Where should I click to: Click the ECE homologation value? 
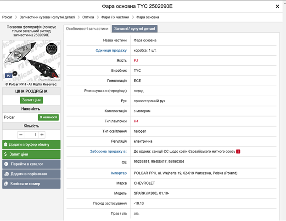click(x=137, y=81)
